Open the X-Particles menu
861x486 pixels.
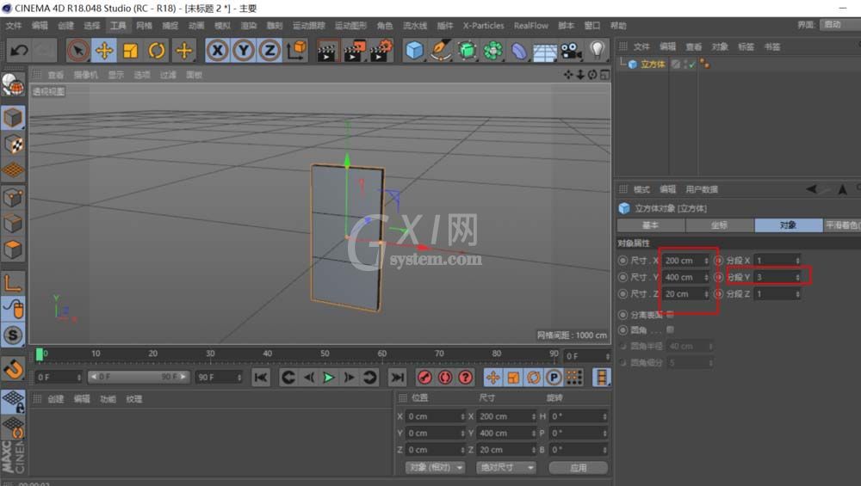coord(483,26)
